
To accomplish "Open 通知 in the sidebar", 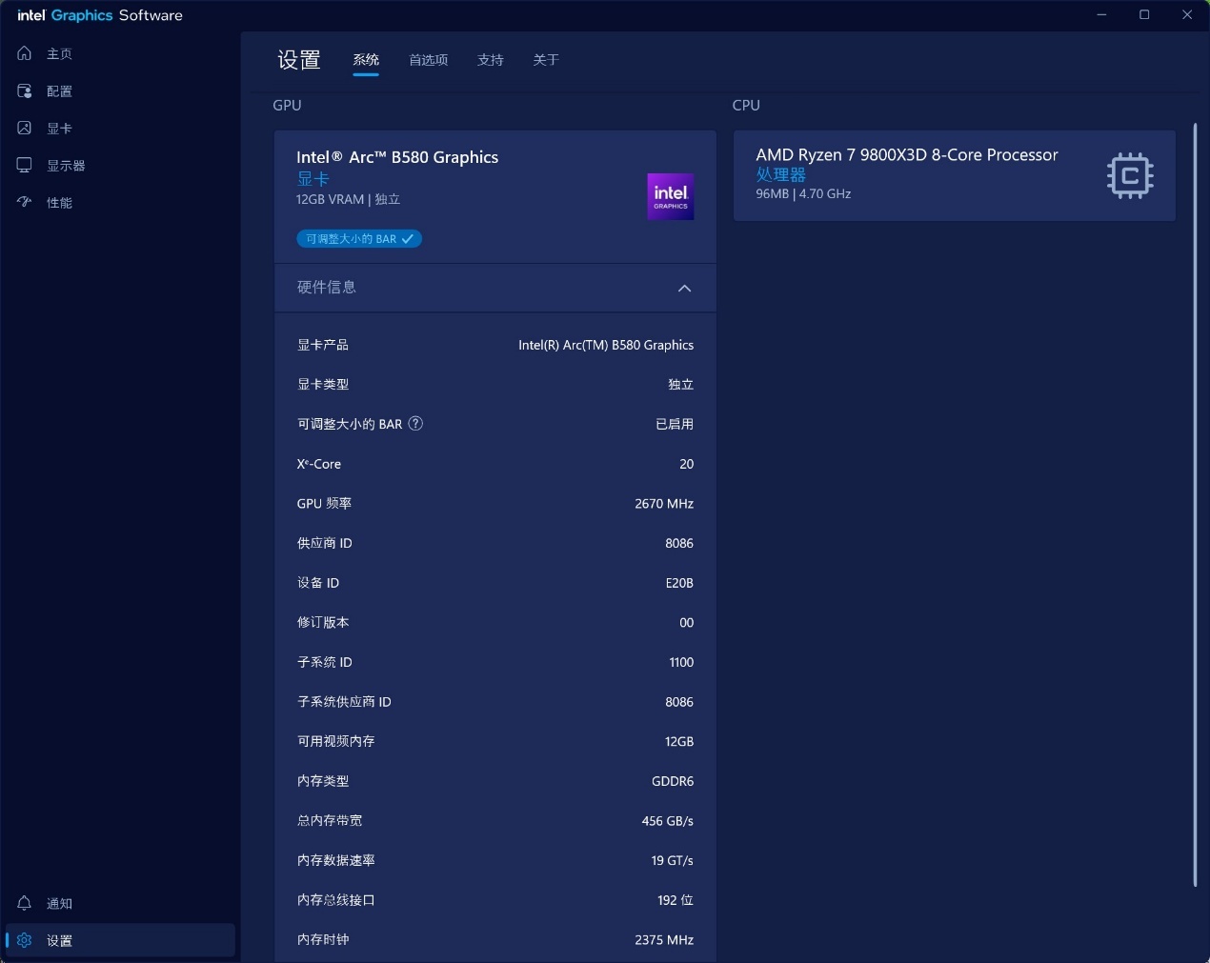I will 120,903.
